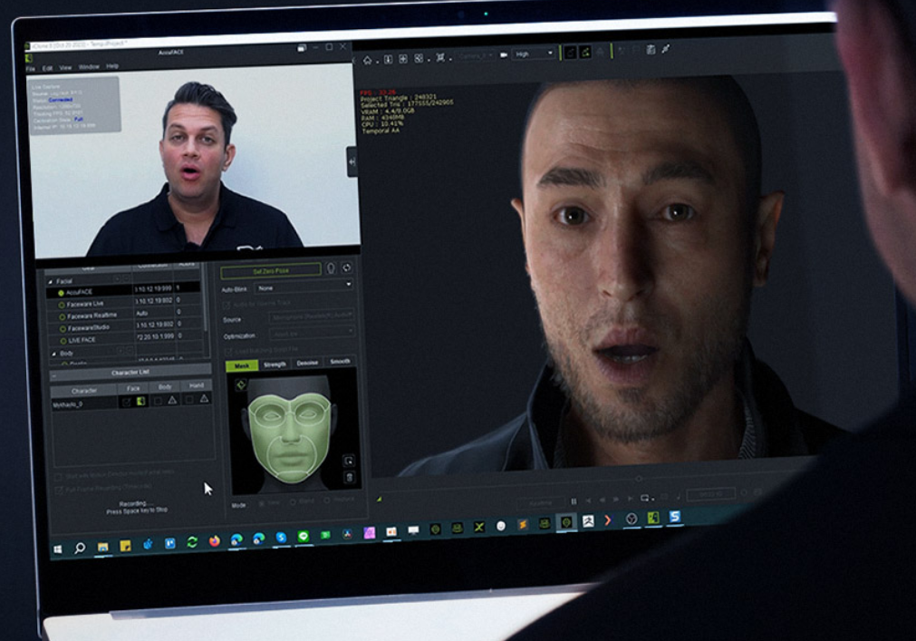Image resolution: width=916 pixels, height=641 pixels.
Task: Toggle the AccuFACE gear connection indicator
Action: (61, 293)
